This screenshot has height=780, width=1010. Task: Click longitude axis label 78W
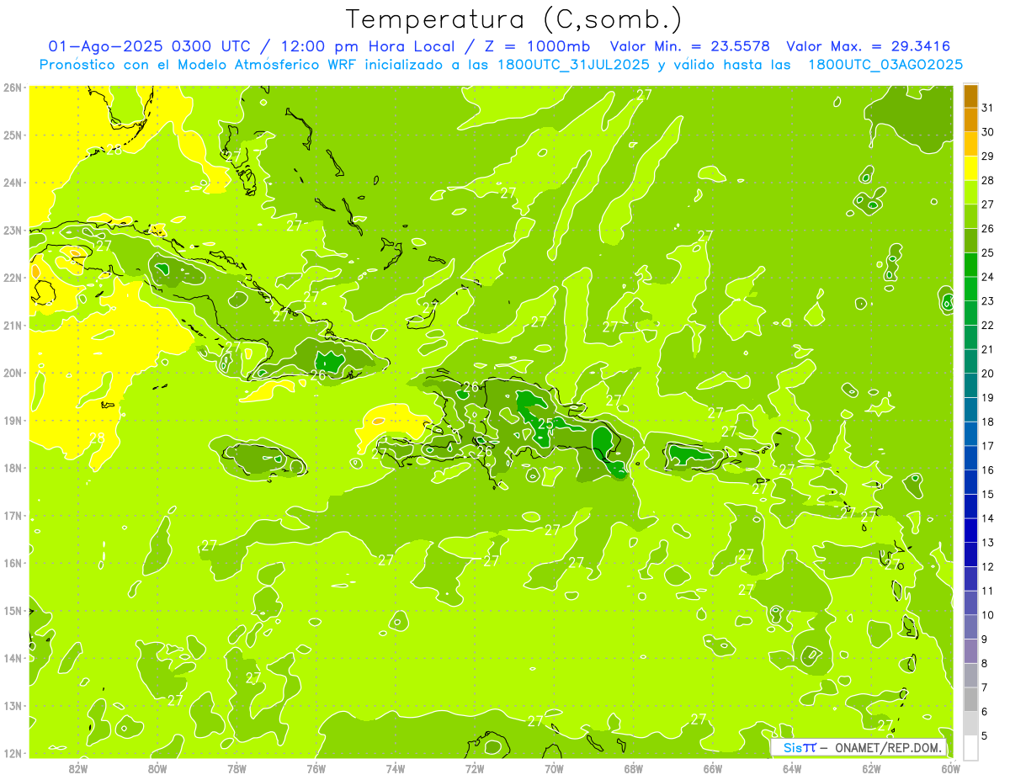[237, 768]
